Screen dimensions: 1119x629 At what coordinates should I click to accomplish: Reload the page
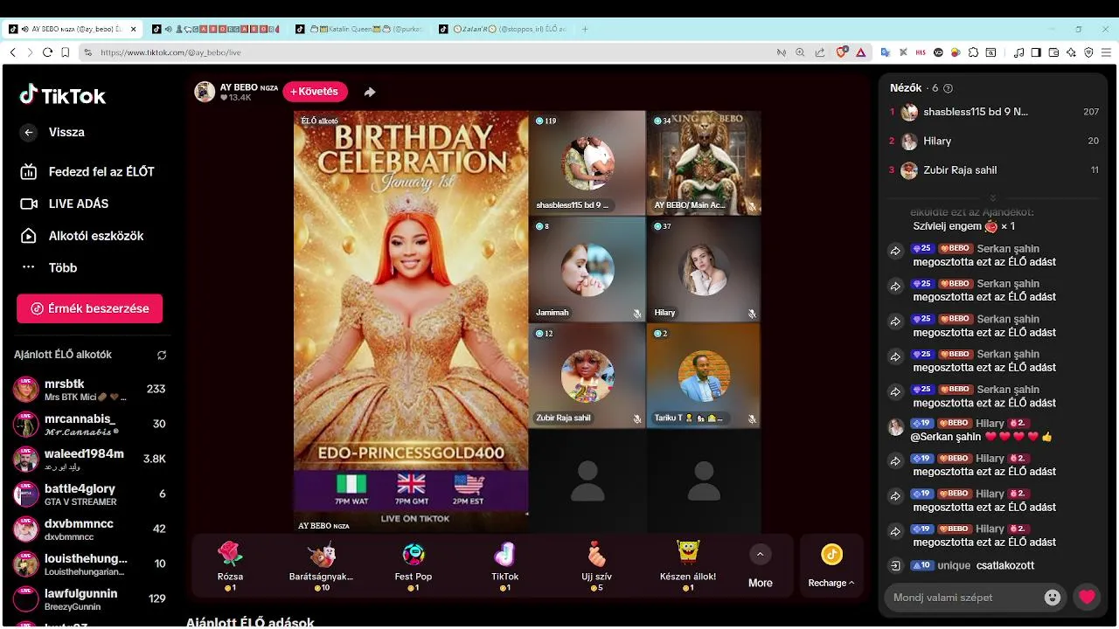pos(47,52)
